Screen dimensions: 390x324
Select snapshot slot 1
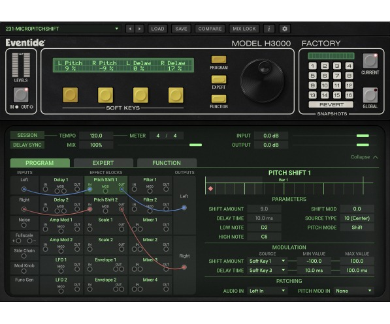313,66
